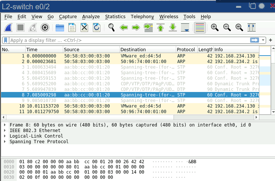Open display filter history dropdown
The width and height of the screenshot is (275, 181).
(x=263, y=40)
